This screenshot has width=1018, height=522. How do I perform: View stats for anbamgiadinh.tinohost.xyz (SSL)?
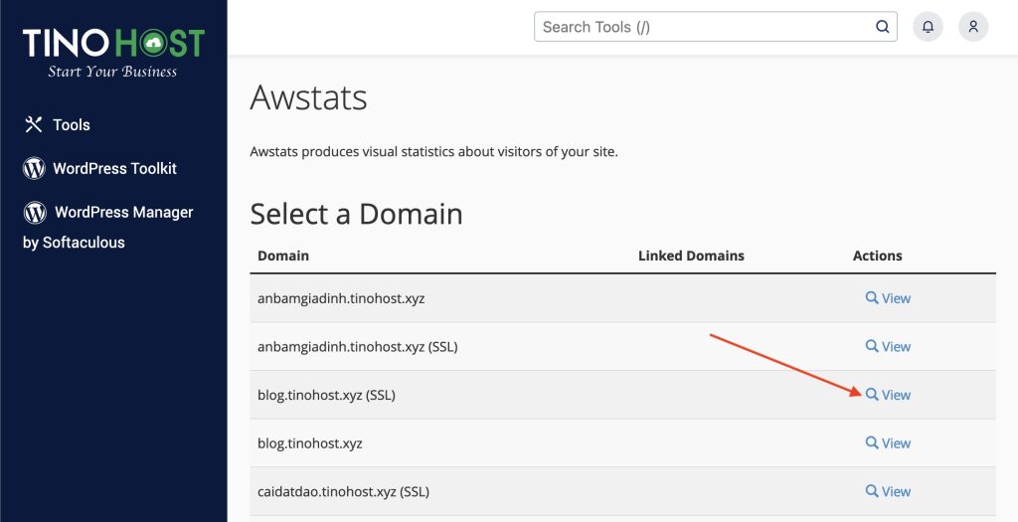point(888,347)
